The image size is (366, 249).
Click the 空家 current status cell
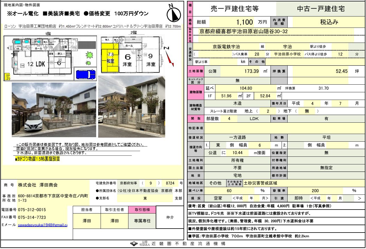218,198
